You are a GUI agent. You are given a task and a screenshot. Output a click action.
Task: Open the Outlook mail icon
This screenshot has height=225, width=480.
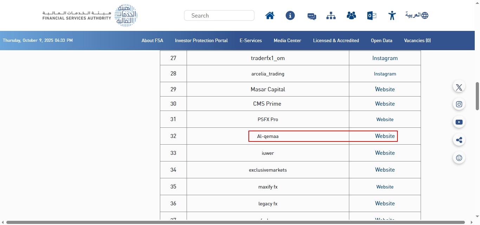point(371,15)
